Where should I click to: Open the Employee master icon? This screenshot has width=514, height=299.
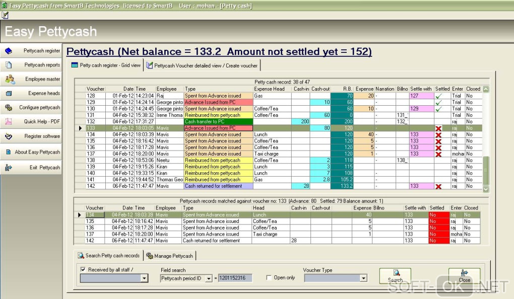point(10,79)
